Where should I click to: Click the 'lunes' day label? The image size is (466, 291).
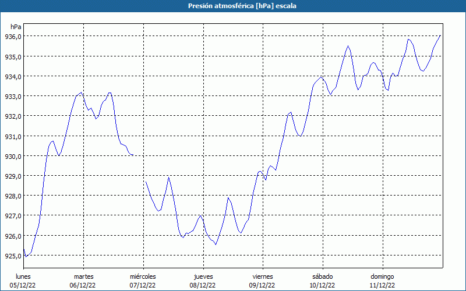(x=23, y=276)
